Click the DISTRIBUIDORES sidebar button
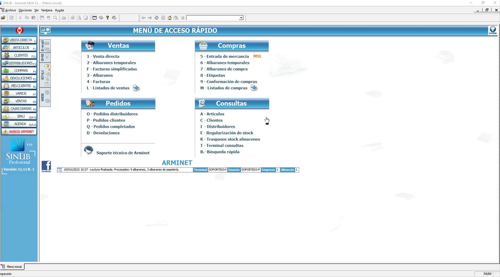500x277 pixels. pyautogui.click(x=19, y=63)
